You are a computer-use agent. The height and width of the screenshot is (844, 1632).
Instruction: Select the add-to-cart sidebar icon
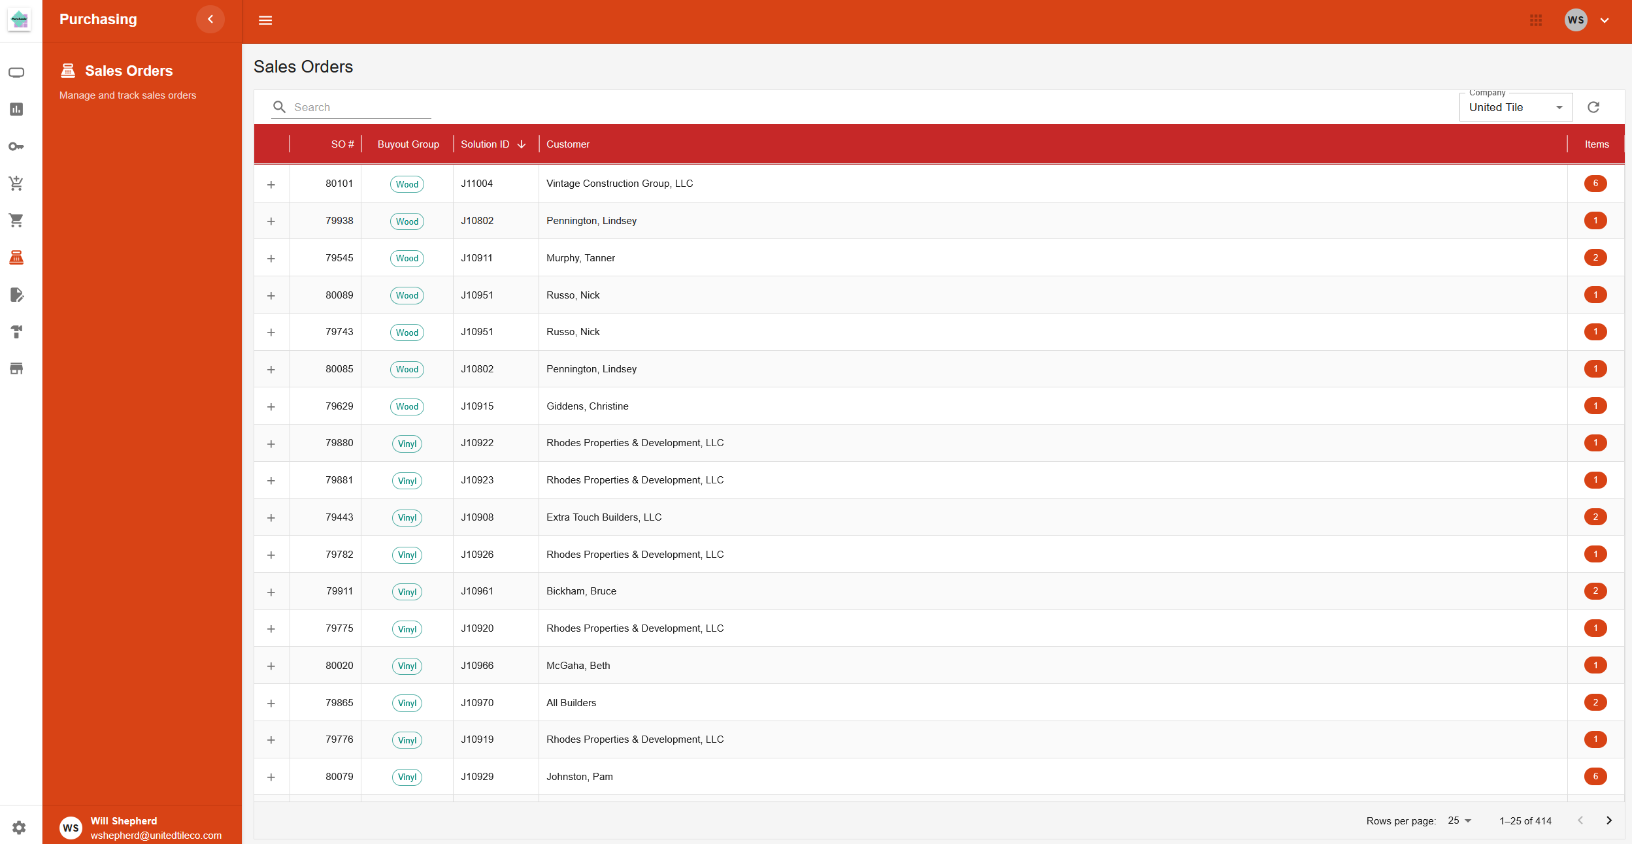(16, 183)
